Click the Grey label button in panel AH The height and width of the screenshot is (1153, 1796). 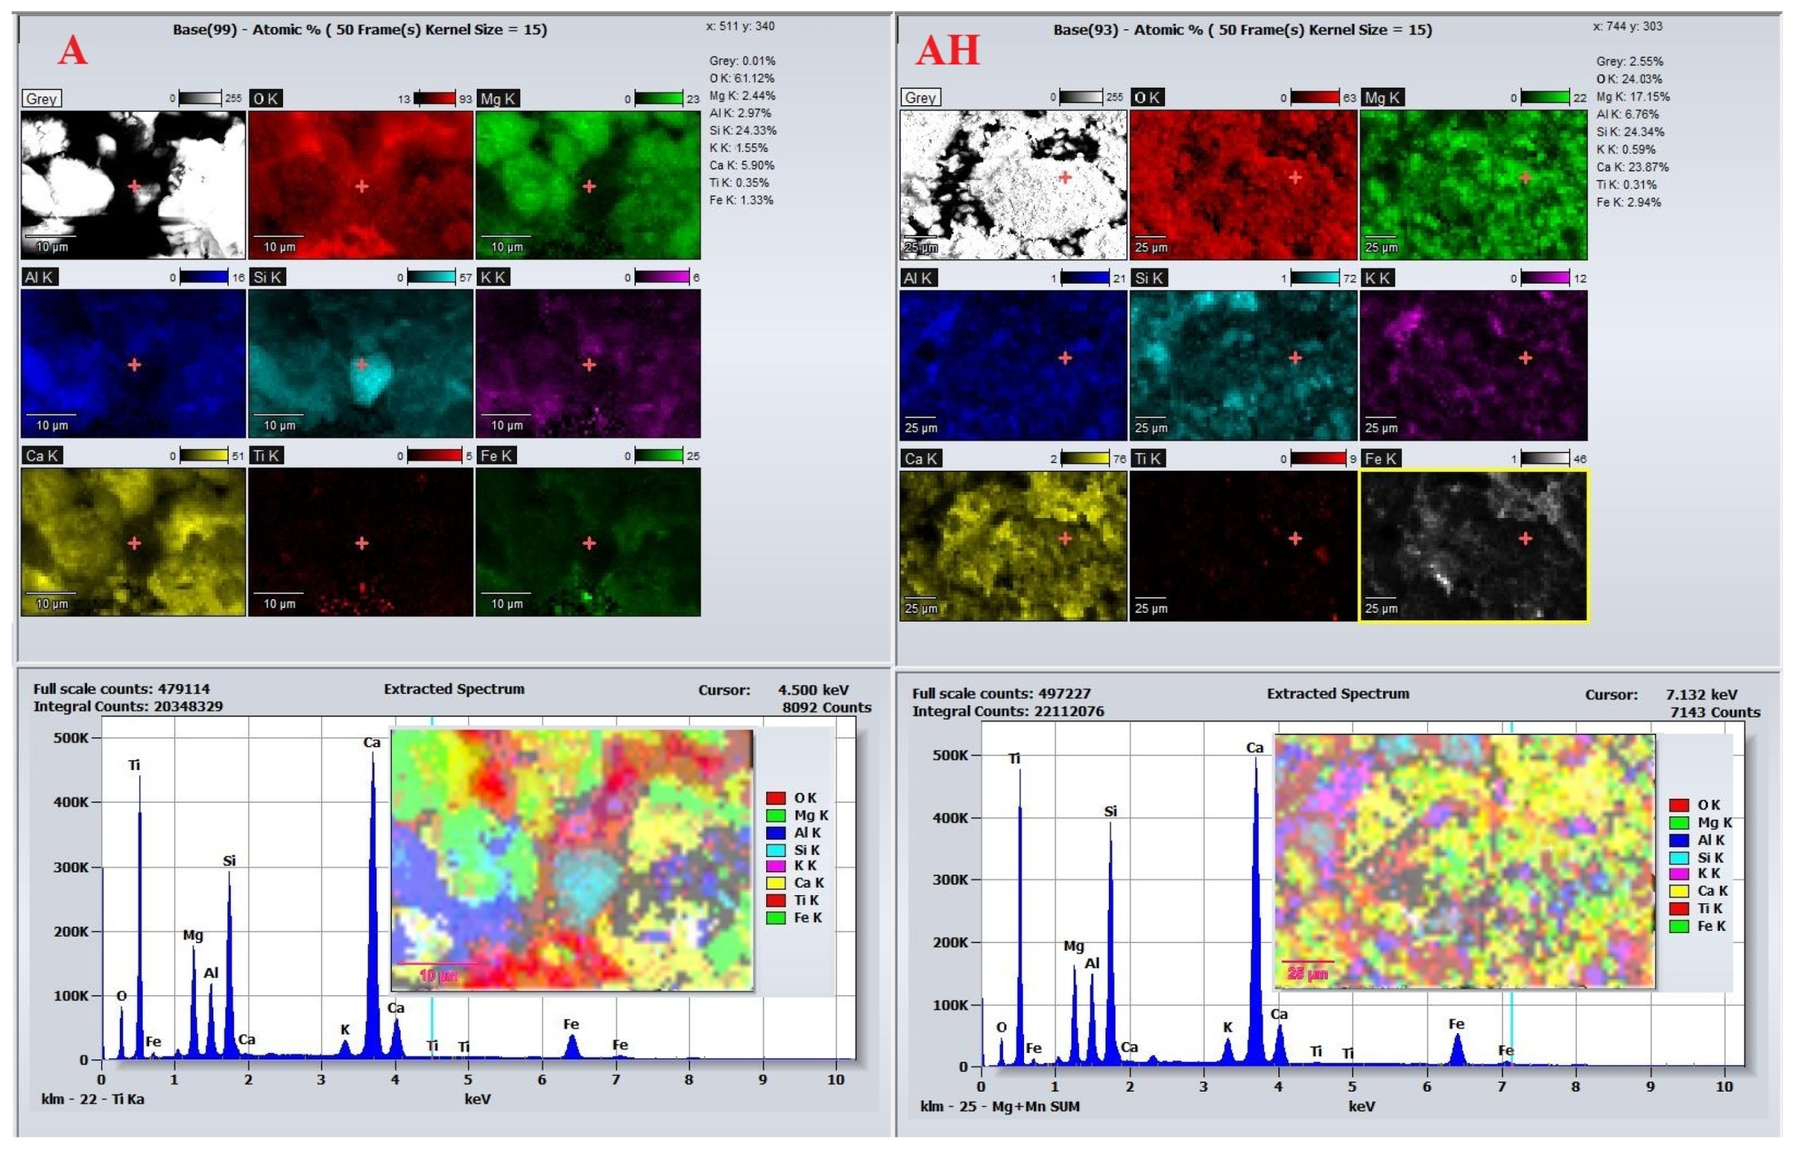click(x=920, y=97)
